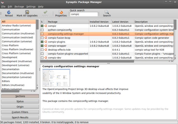Show the Sections filter view
This screenshot has height=124, width=178.
tap(20, 96)
